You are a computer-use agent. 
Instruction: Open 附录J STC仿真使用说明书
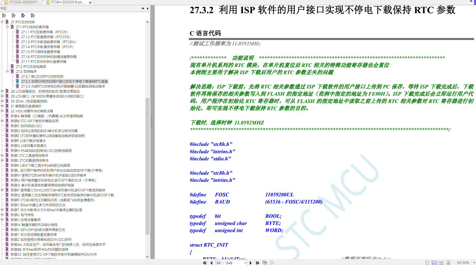(29, 160)
